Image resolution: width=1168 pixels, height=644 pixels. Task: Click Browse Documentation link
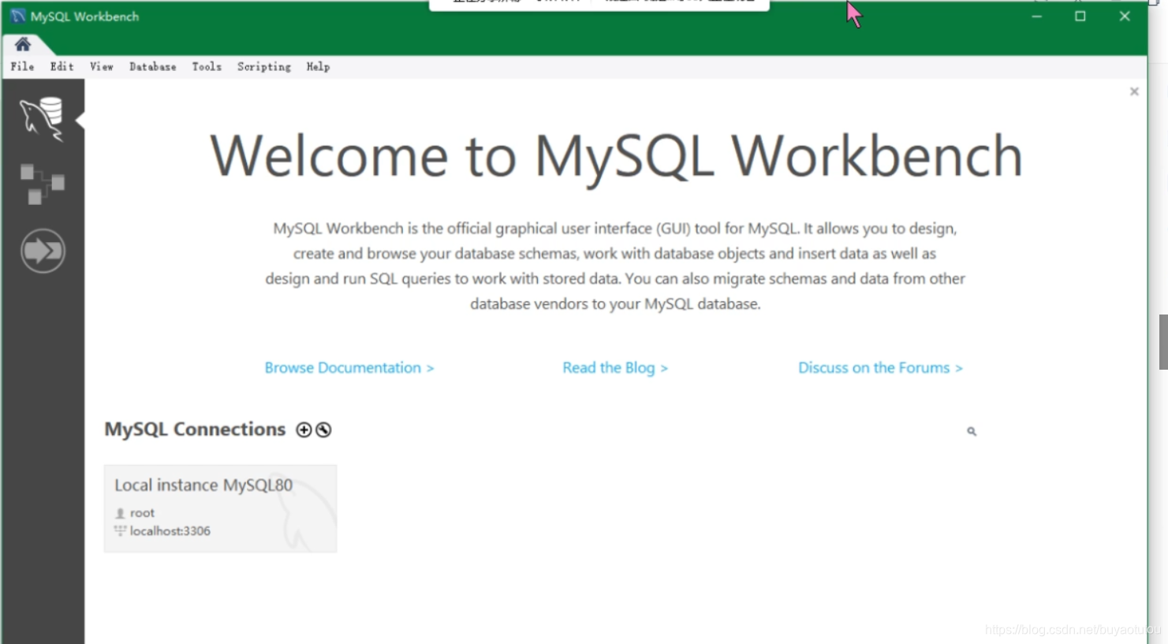(x=349, y=368)
